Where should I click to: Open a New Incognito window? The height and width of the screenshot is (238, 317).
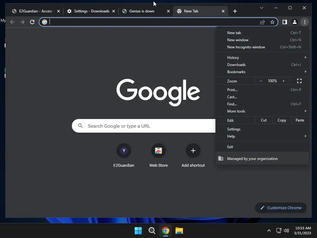pyautogui.click(x=262, y=47)
